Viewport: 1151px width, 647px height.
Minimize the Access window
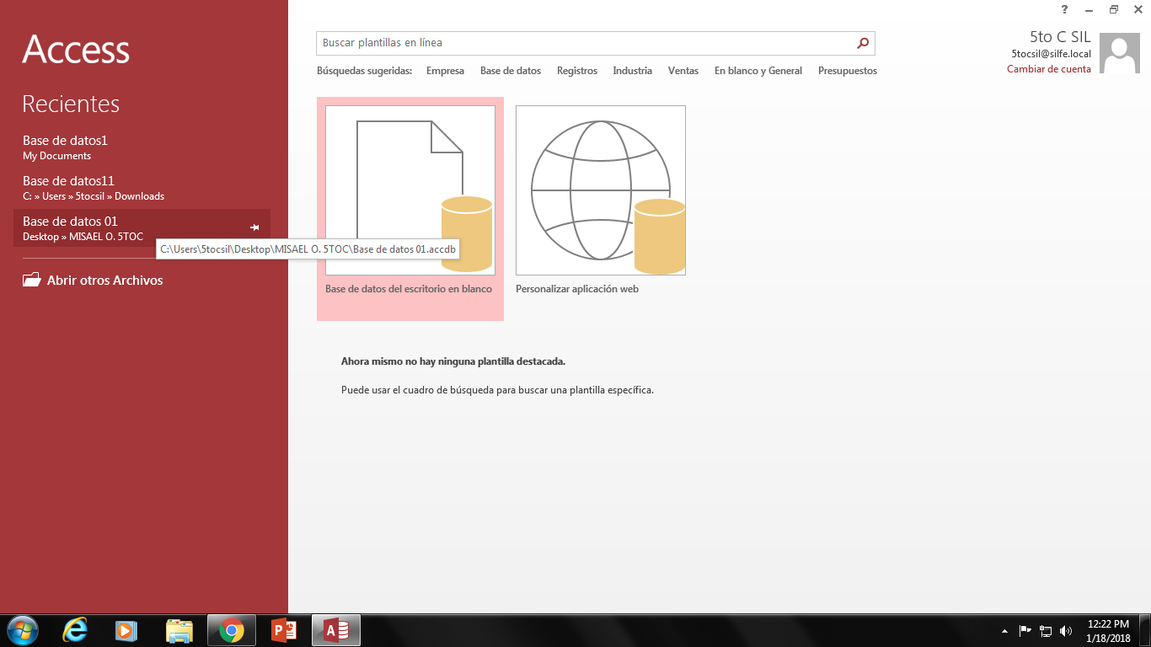coord(1089,9)
